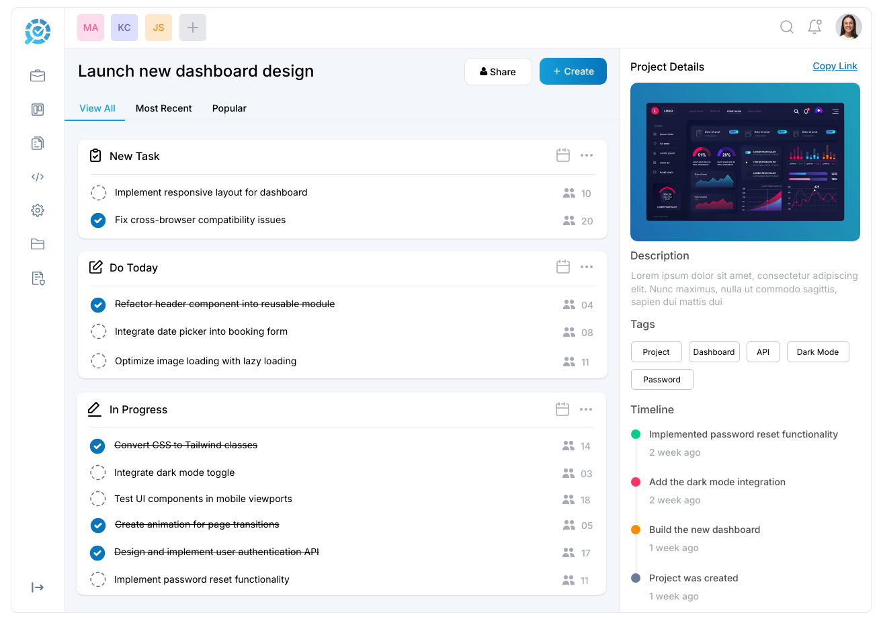This screenshot has height=619, width=881.
Task: Open the New Task card's more options menu
Action: tap(587, 155)
